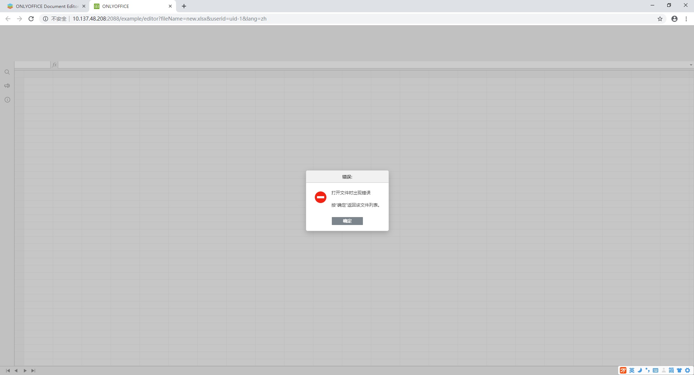Screen dimensions: 694x375
Task: Open the about info icon in sidebar
Action: click(7, 100)
